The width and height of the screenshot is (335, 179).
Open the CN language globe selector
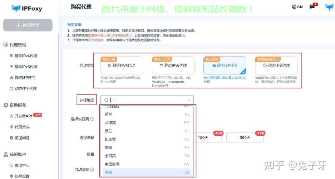294,7
